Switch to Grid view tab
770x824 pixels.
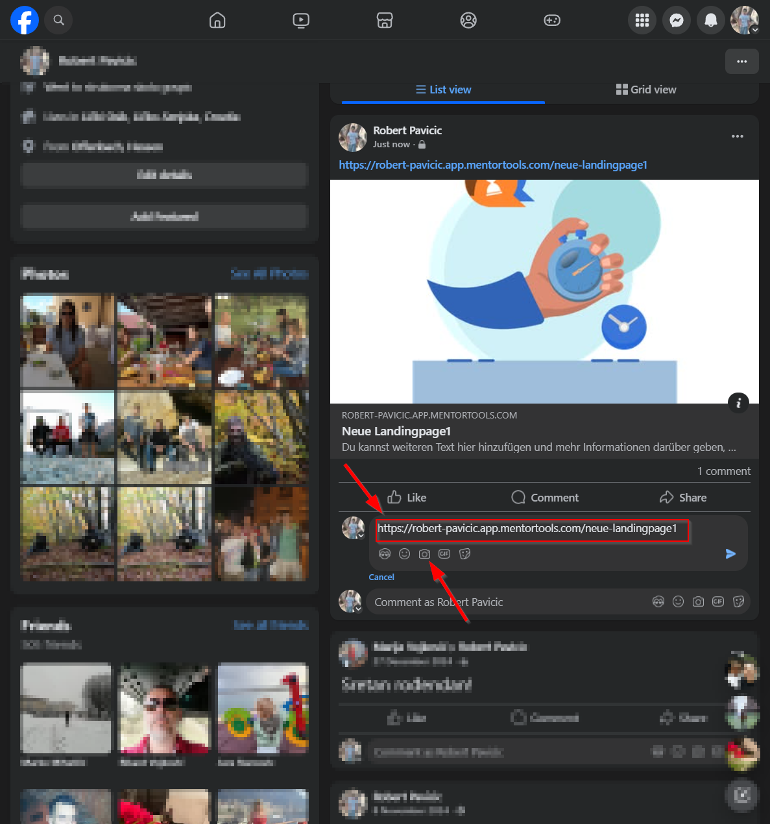646,90
